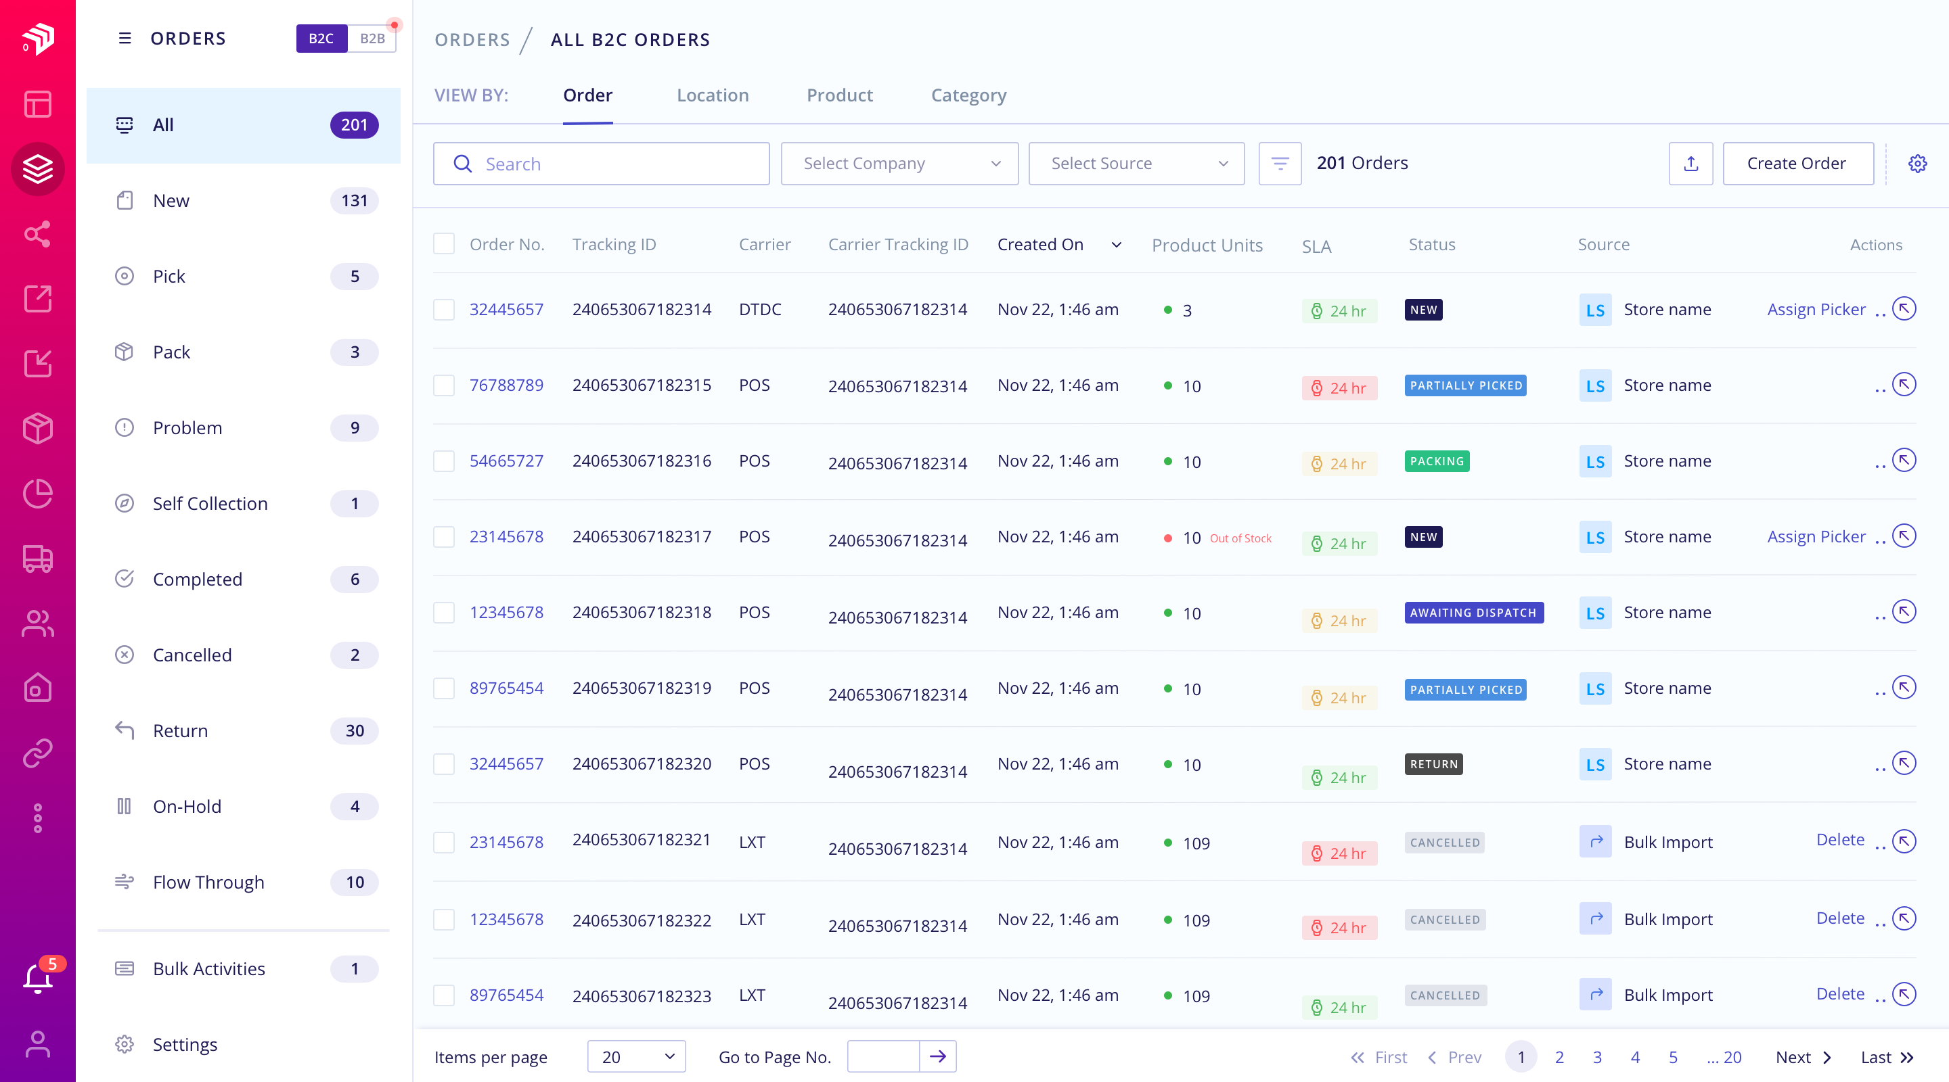
Task: Check the row checkbox for order 89765454
Action: [x=444, y=688]
